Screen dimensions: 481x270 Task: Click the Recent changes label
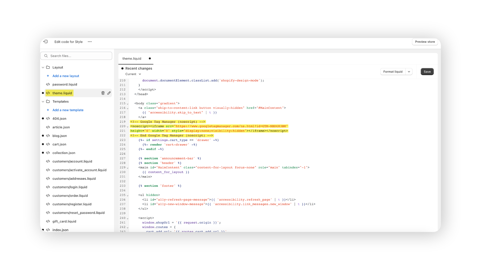(x=139, y=68)
